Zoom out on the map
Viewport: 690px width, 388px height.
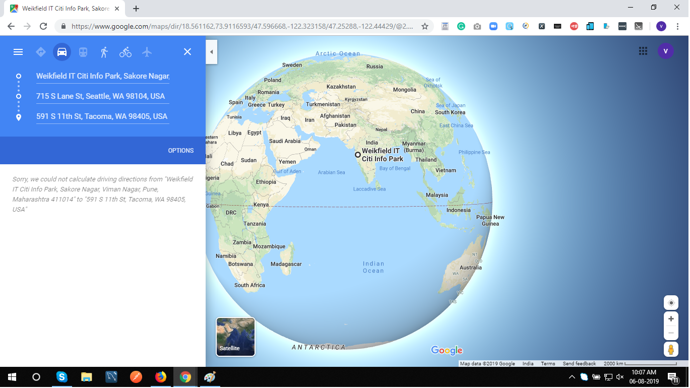coord(671,333)
